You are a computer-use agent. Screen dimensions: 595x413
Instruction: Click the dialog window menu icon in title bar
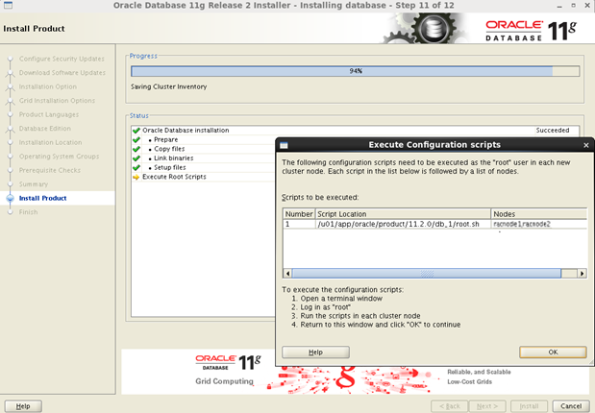click(x=284, y=145)
